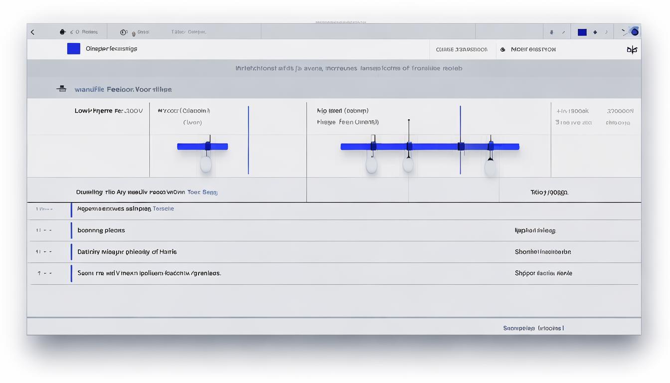Click the blue square icon in the top-right toolbar
This screenshot has width=670, height=383.
click(x=582, y=32)
